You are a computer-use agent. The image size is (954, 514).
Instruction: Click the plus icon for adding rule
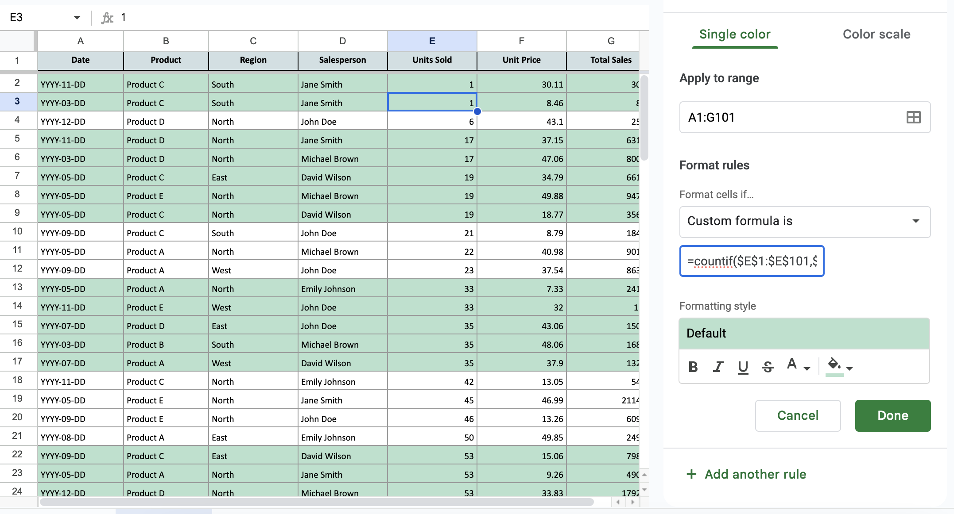691,474
